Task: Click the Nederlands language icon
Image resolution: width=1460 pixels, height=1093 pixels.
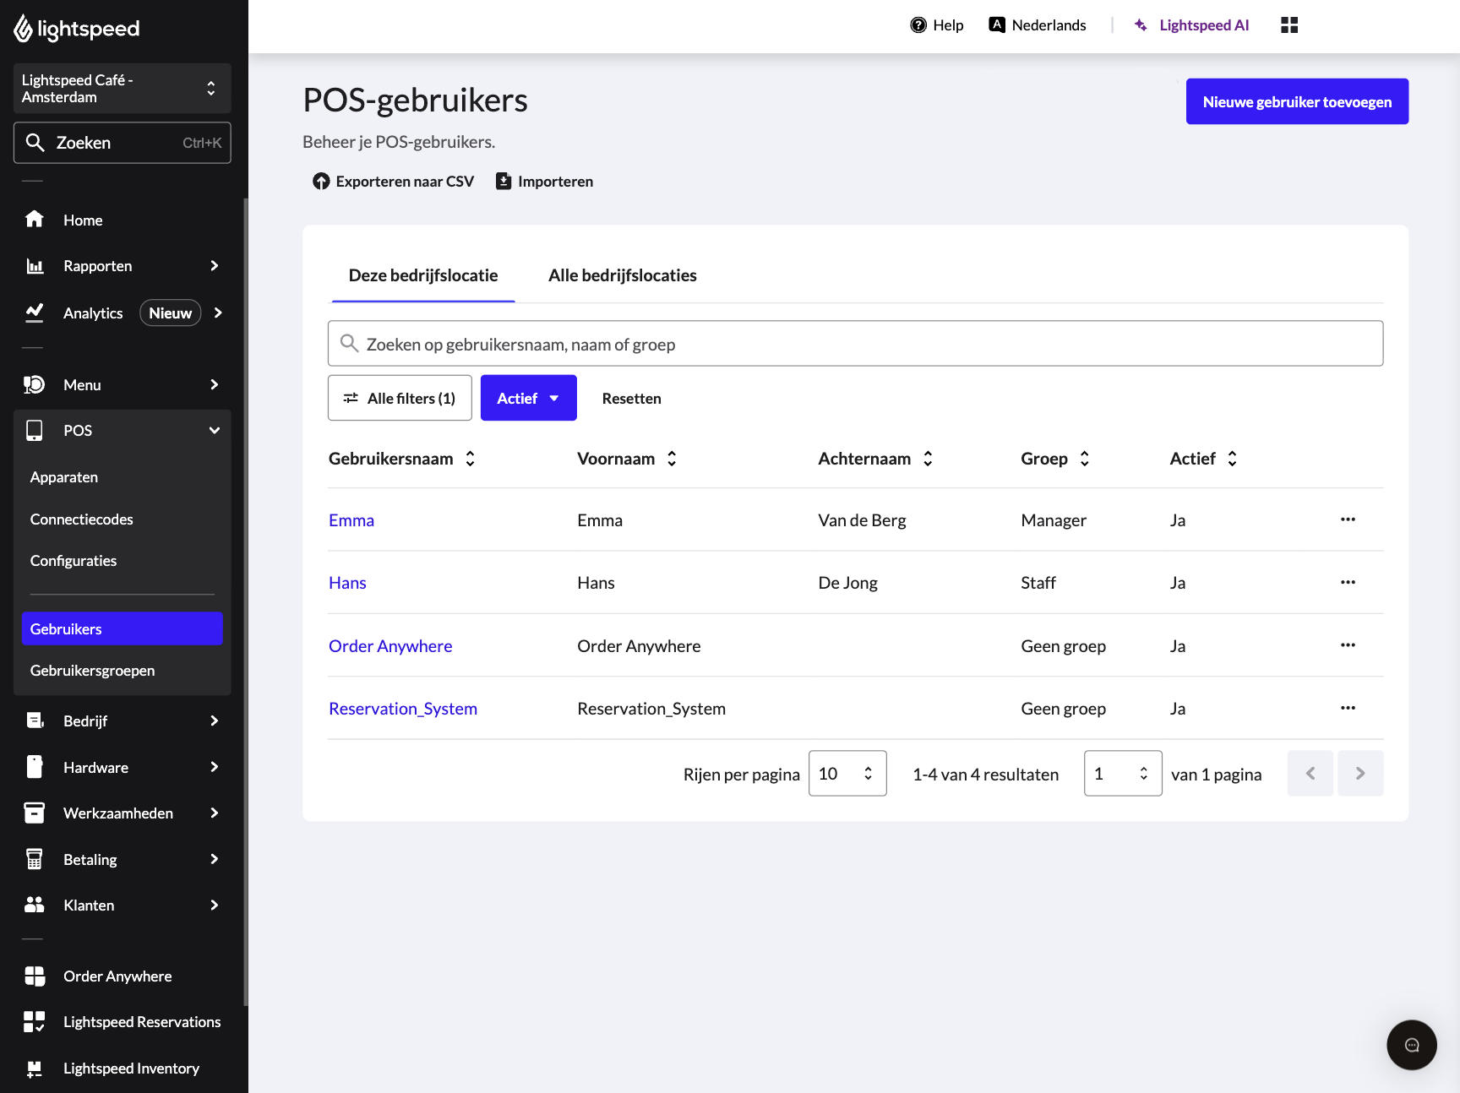Action: [x=997, y=25]
